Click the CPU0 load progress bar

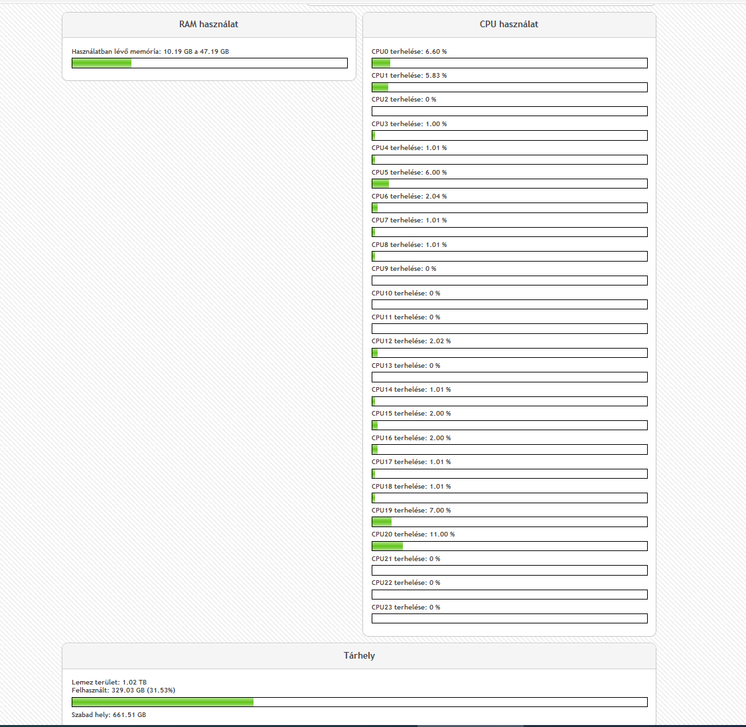point(510,63)
